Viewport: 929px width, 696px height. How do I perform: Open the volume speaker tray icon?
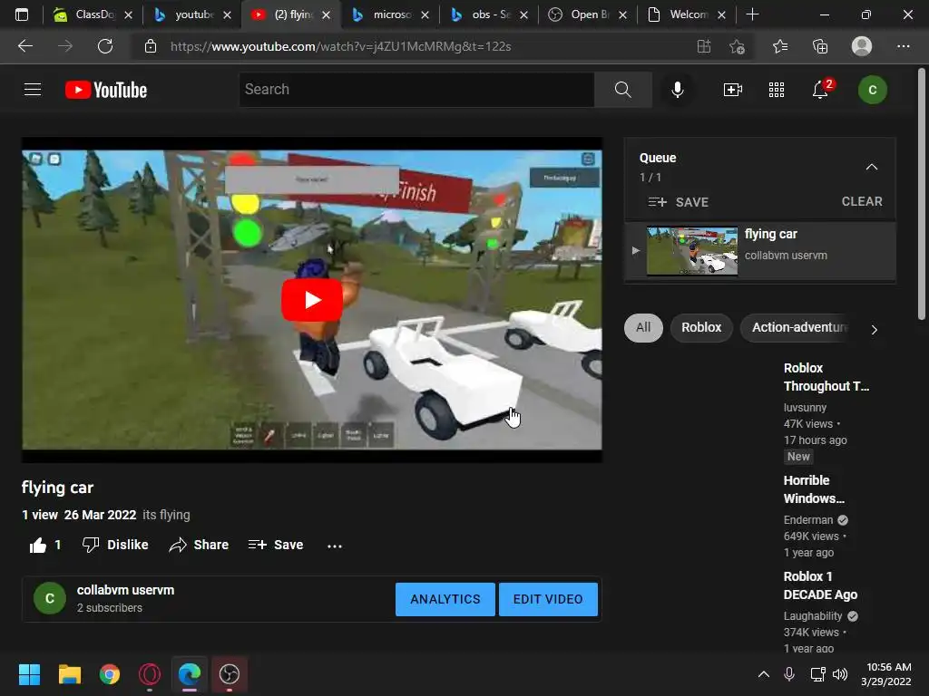tap(840, 674)
